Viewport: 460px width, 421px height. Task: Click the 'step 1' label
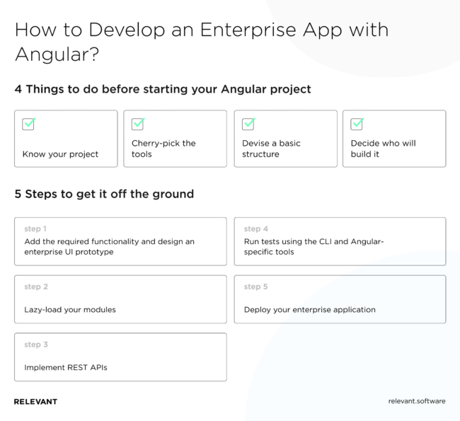click(35, 229)
